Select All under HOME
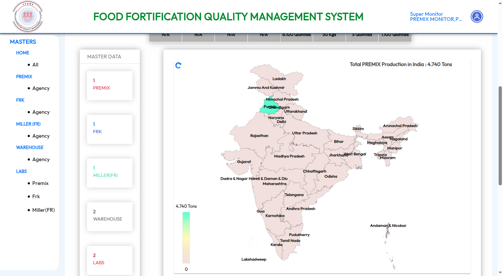The width and height of the screenshot is (503, 276). pyautogui.click(x=35, y=65)
